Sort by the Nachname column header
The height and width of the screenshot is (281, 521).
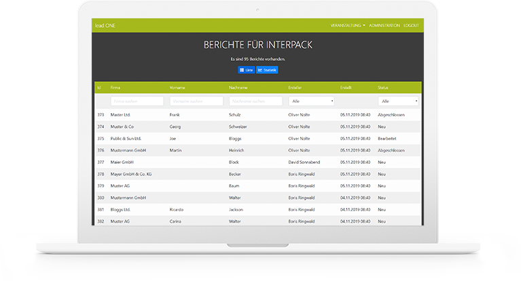[238, 88]
